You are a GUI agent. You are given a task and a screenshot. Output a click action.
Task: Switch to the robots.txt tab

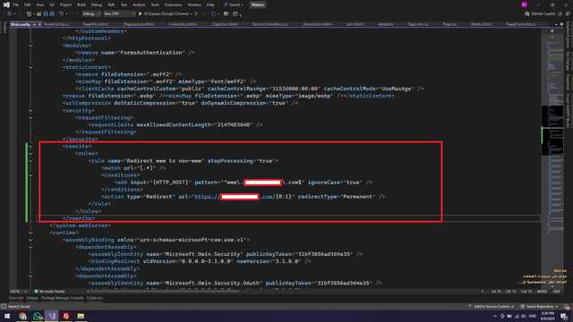click(385, 24)
